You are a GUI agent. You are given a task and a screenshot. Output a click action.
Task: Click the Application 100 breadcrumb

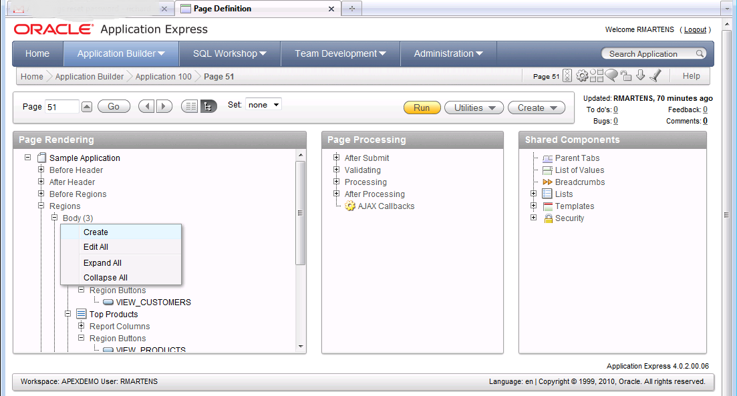pyautogui.click(x=164, y=77)
